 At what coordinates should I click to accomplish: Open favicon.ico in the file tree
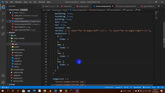(x=18, y=52)
